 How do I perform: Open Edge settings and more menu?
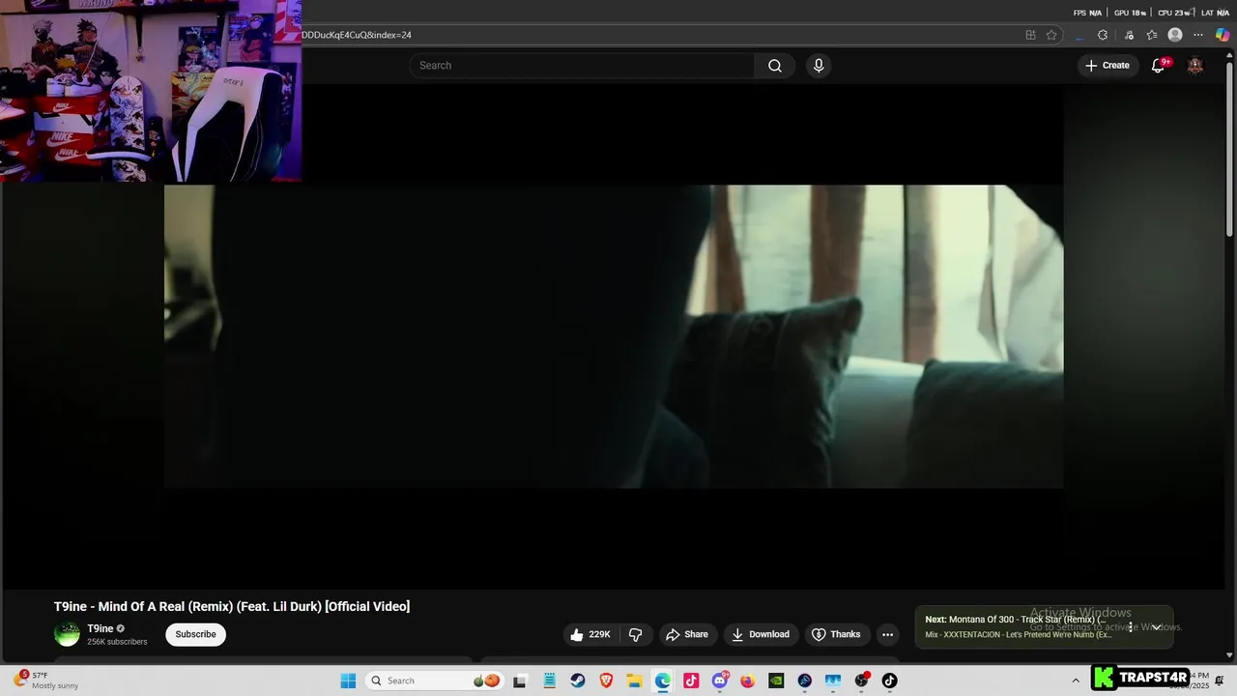pos(1198,35)
